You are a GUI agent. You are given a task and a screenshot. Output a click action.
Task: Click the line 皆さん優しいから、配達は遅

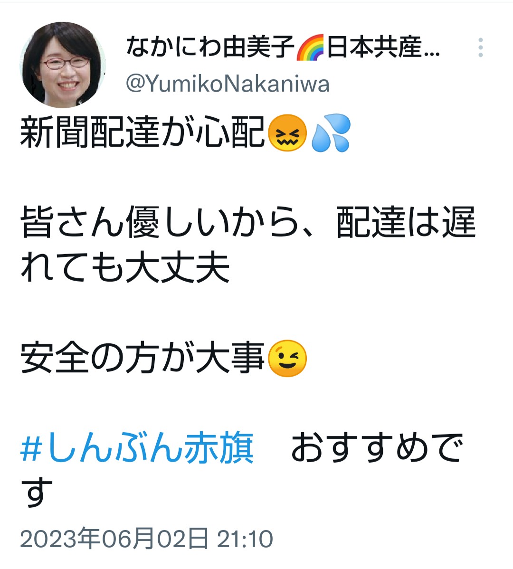(x=248, y=222)
